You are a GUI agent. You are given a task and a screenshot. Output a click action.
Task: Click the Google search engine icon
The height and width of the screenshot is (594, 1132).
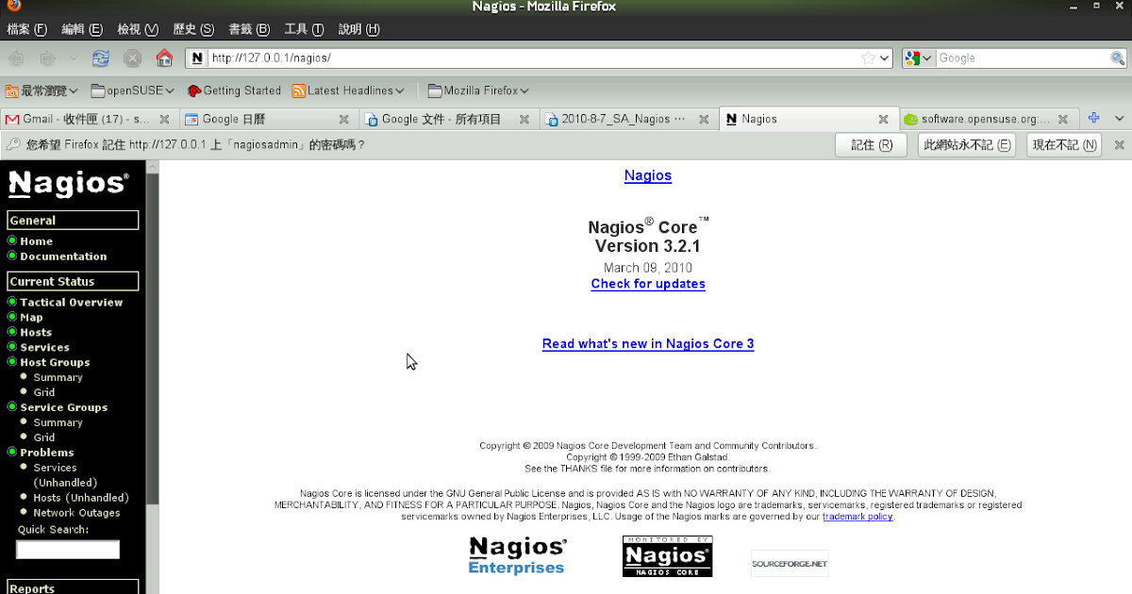click(x=911, y=58)
